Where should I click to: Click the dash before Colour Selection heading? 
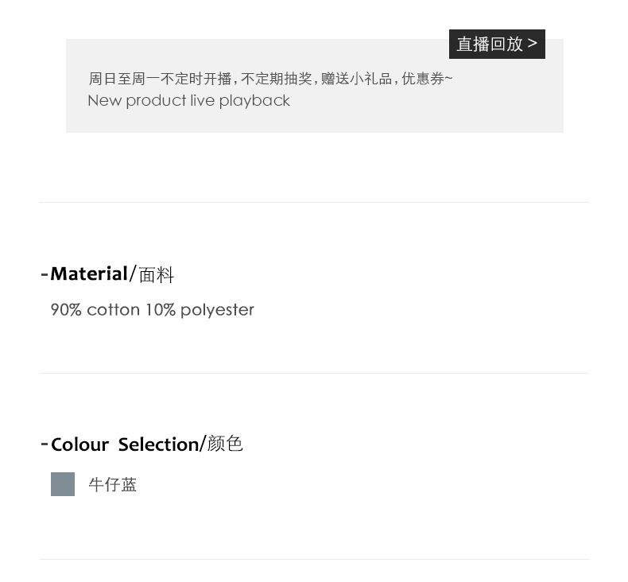pyautogui.click(x=45, y=444)
